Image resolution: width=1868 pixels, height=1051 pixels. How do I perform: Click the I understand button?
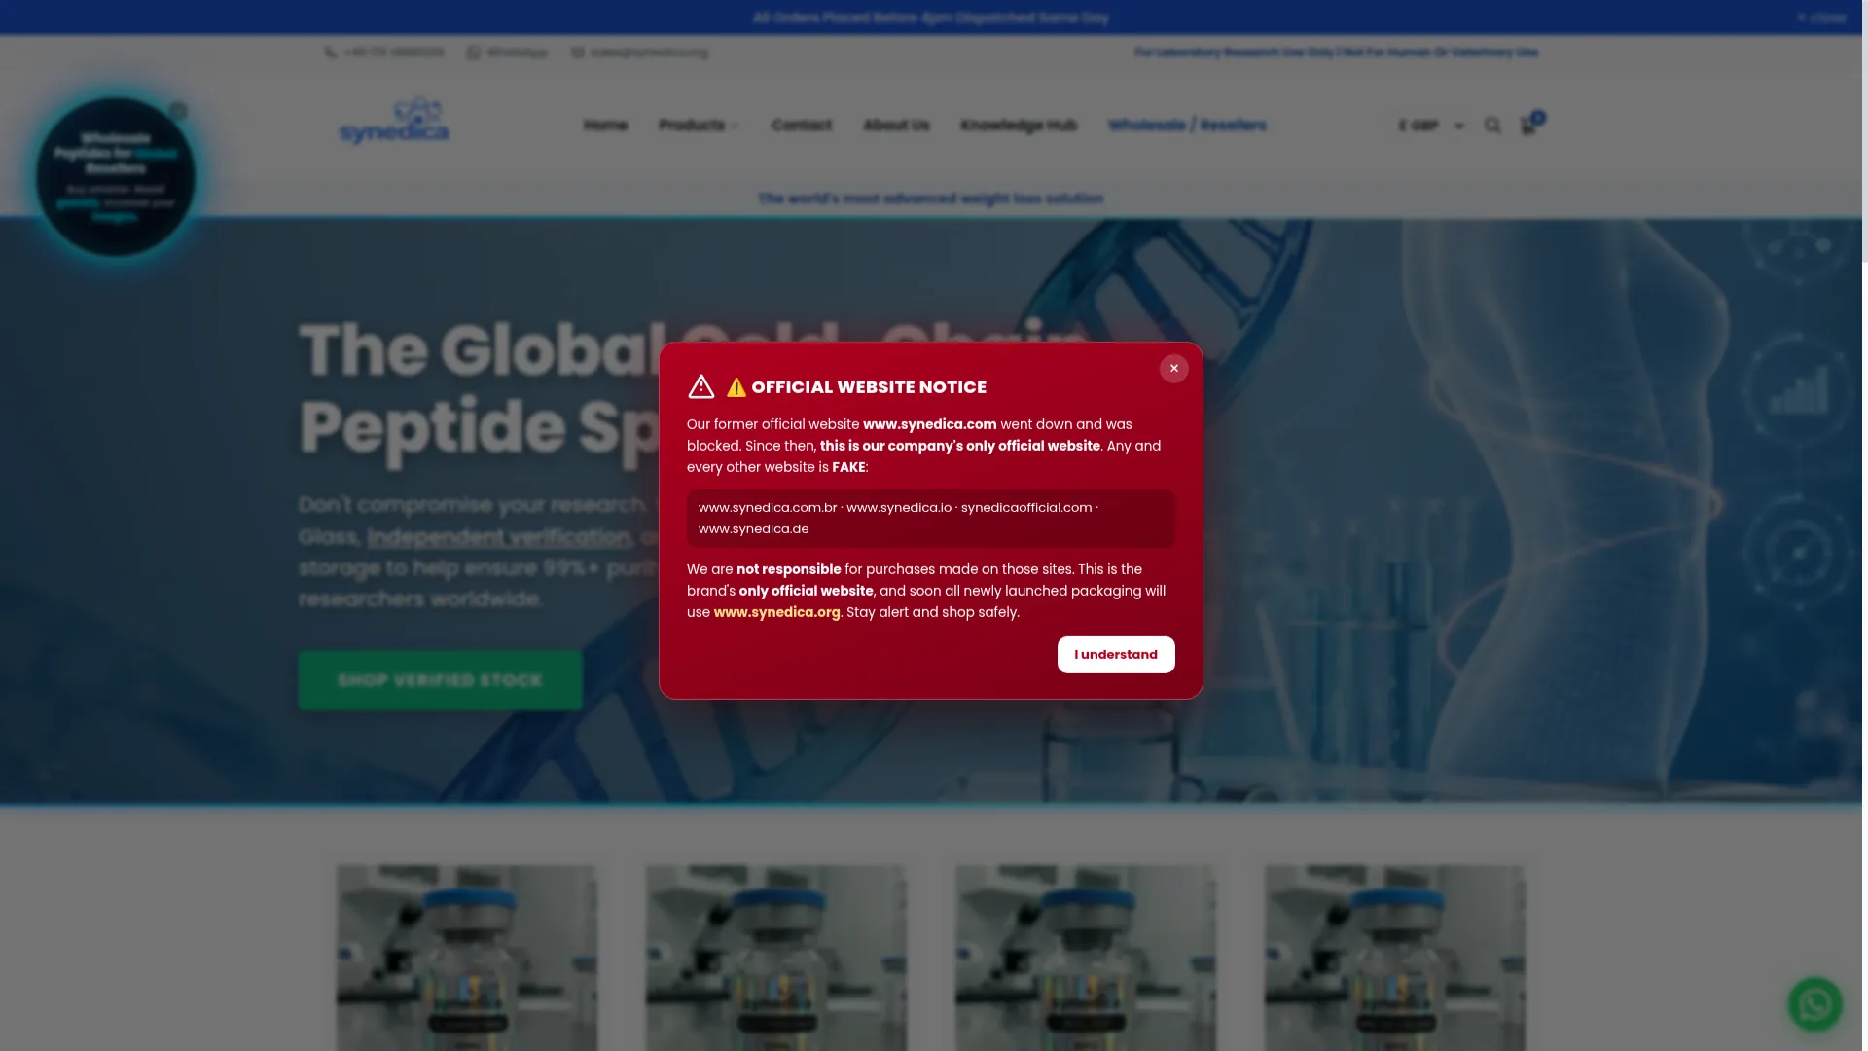pos(1116,655)
